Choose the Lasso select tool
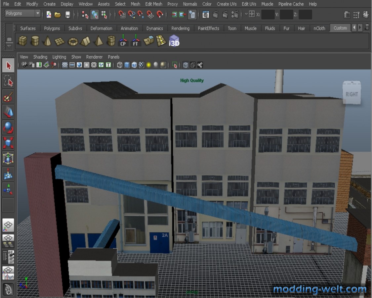Screen dimensions: 372x298 coord(9,81)
